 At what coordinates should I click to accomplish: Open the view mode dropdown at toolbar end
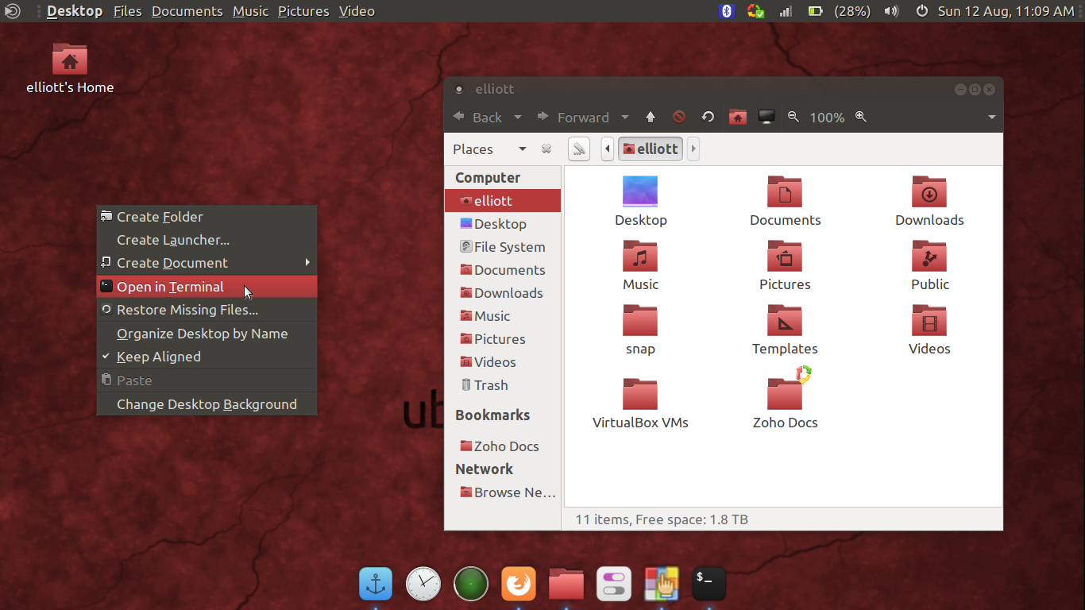tap(992, 118)
